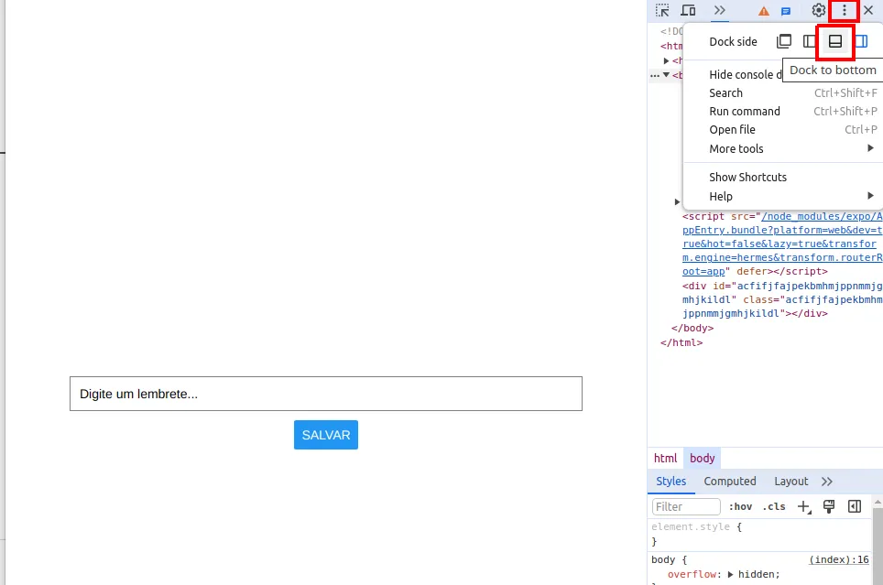Show more style pane tabs chevron
Viewport: 883px width, 585px height.
(827, 482)
